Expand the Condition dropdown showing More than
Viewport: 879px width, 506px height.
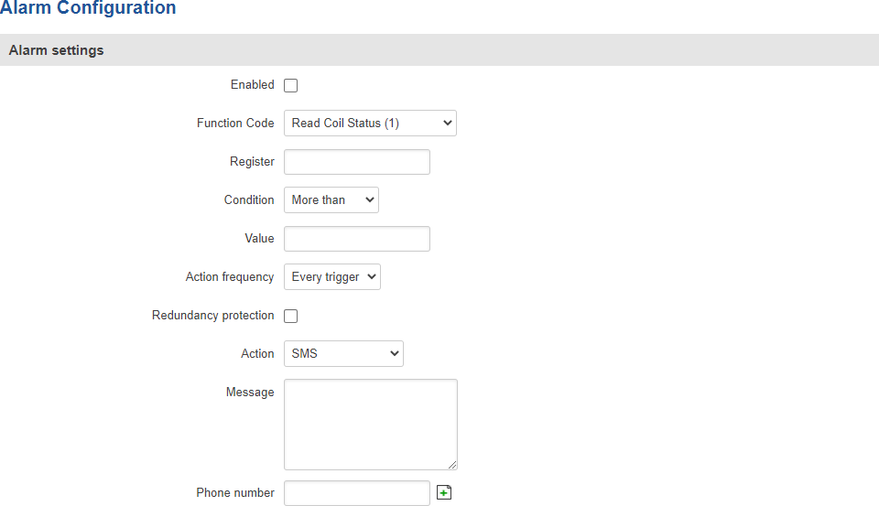[x=331, y=200]
